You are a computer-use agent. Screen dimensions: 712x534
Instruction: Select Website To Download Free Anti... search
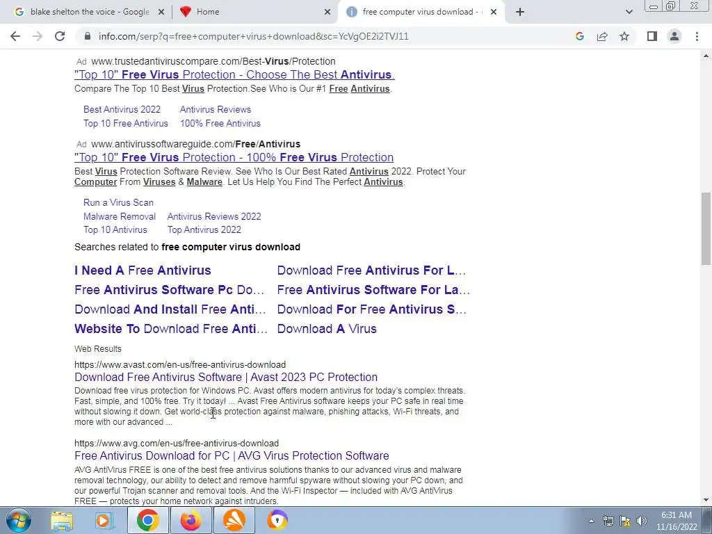[x=171, y=329]
